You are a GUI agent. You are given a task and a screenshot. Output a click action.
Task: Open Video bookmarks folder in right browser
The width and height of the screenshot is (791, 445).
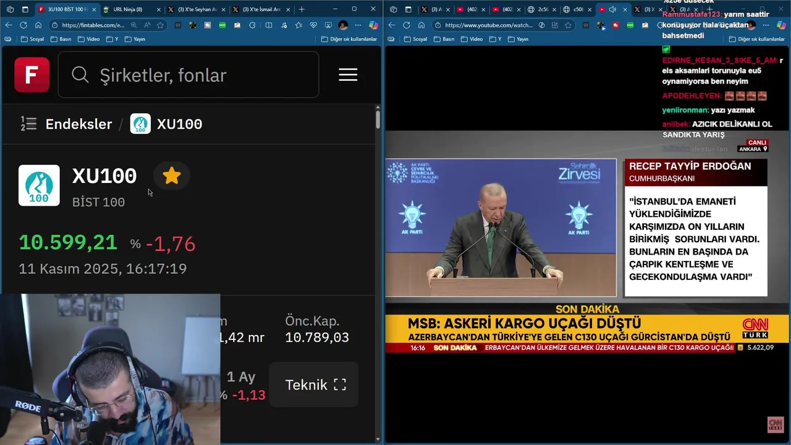coord(472,39)
